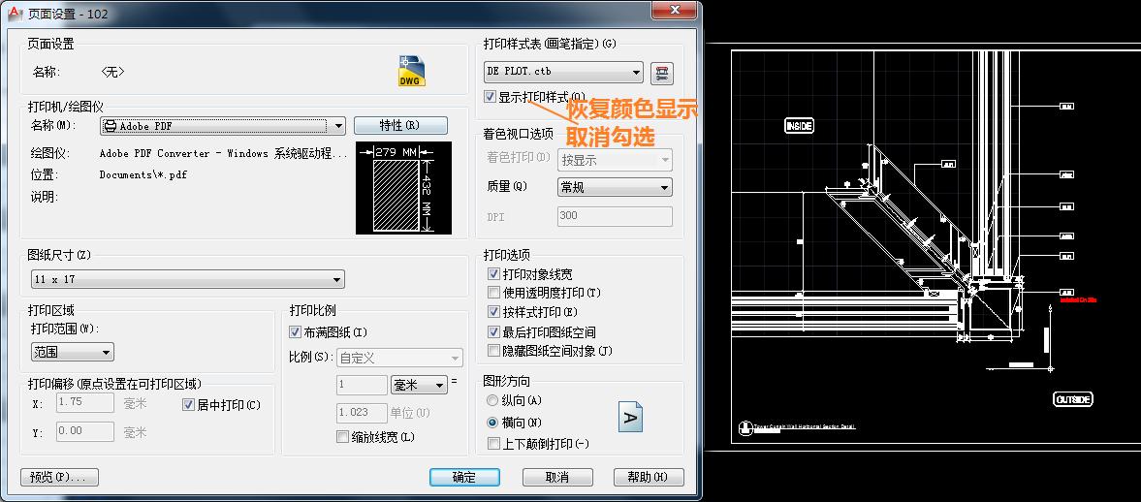Image resolution: width=1141 pixels, height=502 pixels.
Task: Toggle 按样式打印 checkbox
Action: coord(494,312)
